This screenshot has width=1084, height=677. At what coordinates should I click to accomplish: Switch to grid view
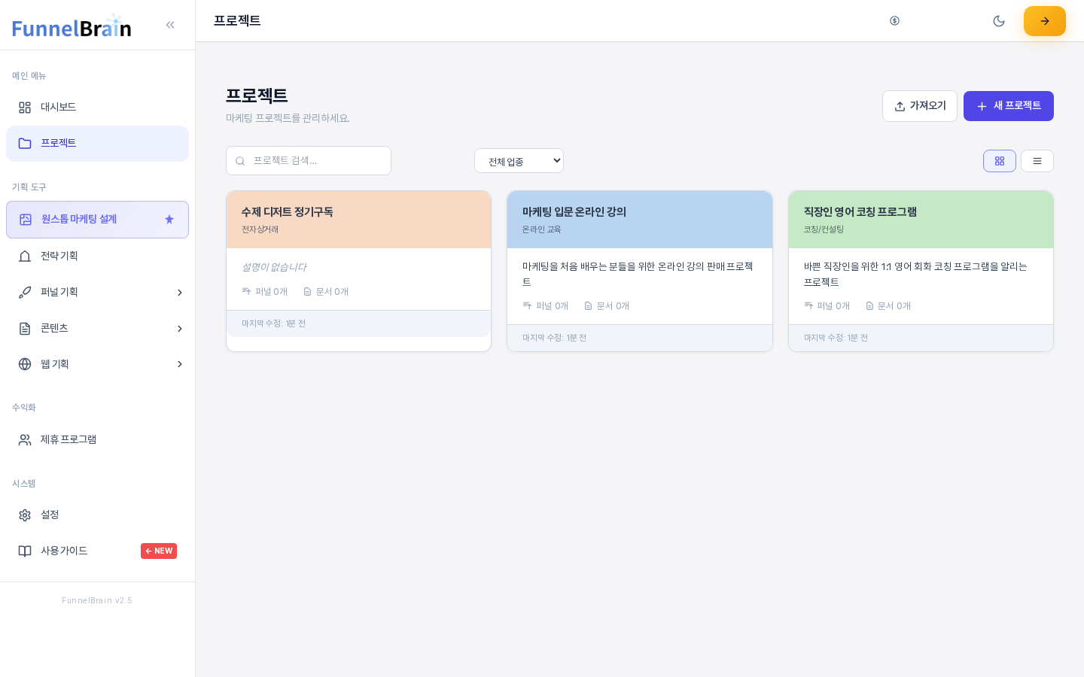tap(1000, 161)
